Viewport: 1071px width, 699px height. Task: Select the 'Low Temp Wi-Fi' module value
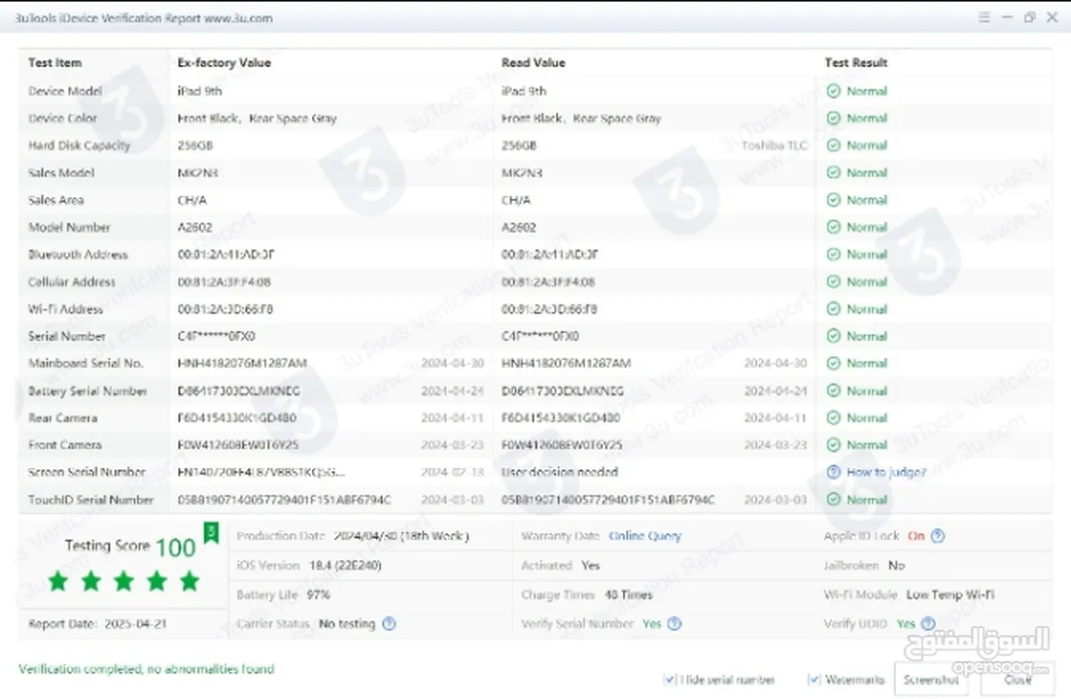click(950, 595)
